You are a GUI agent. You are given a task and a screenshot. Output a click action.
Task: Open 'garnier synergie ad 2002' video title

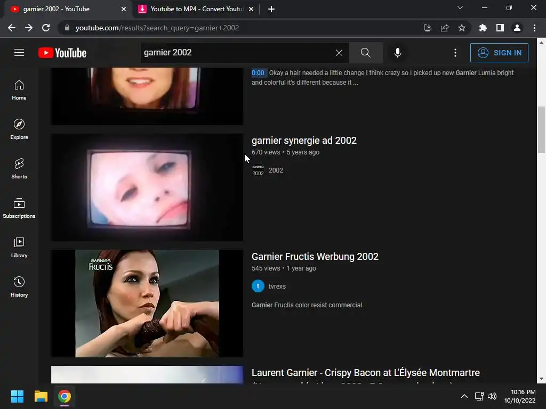pos(304,141)
